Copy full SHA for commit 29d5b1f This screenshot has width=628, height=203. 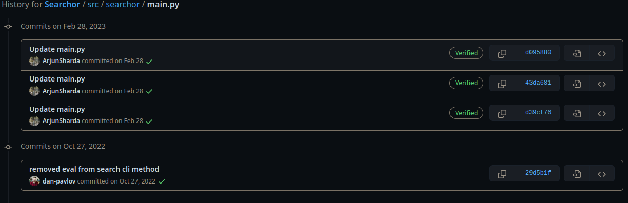tap(502, 173)
